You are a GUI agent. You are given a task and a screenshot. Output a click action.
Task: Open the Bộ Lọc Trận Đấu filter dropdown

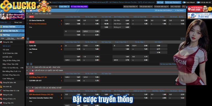point(131,7)
